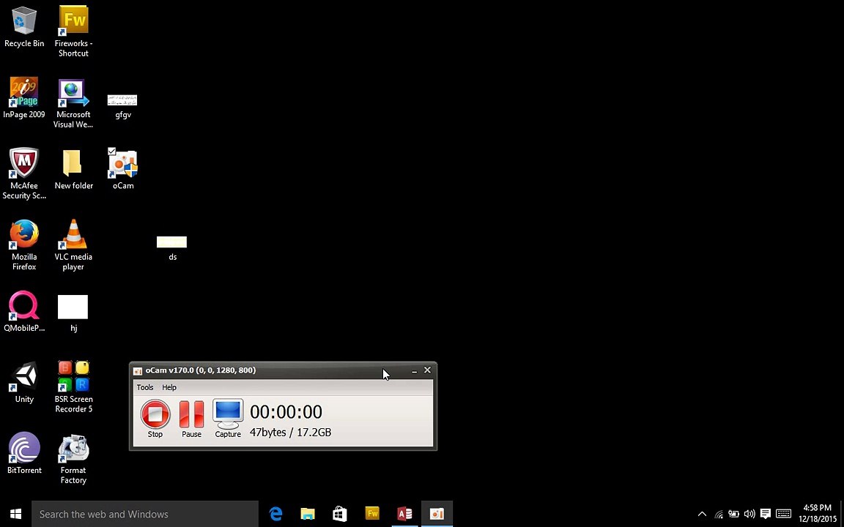Select the Format Factory desktop icon
Screen dimensions: 844x527
[x=73, y=459]
